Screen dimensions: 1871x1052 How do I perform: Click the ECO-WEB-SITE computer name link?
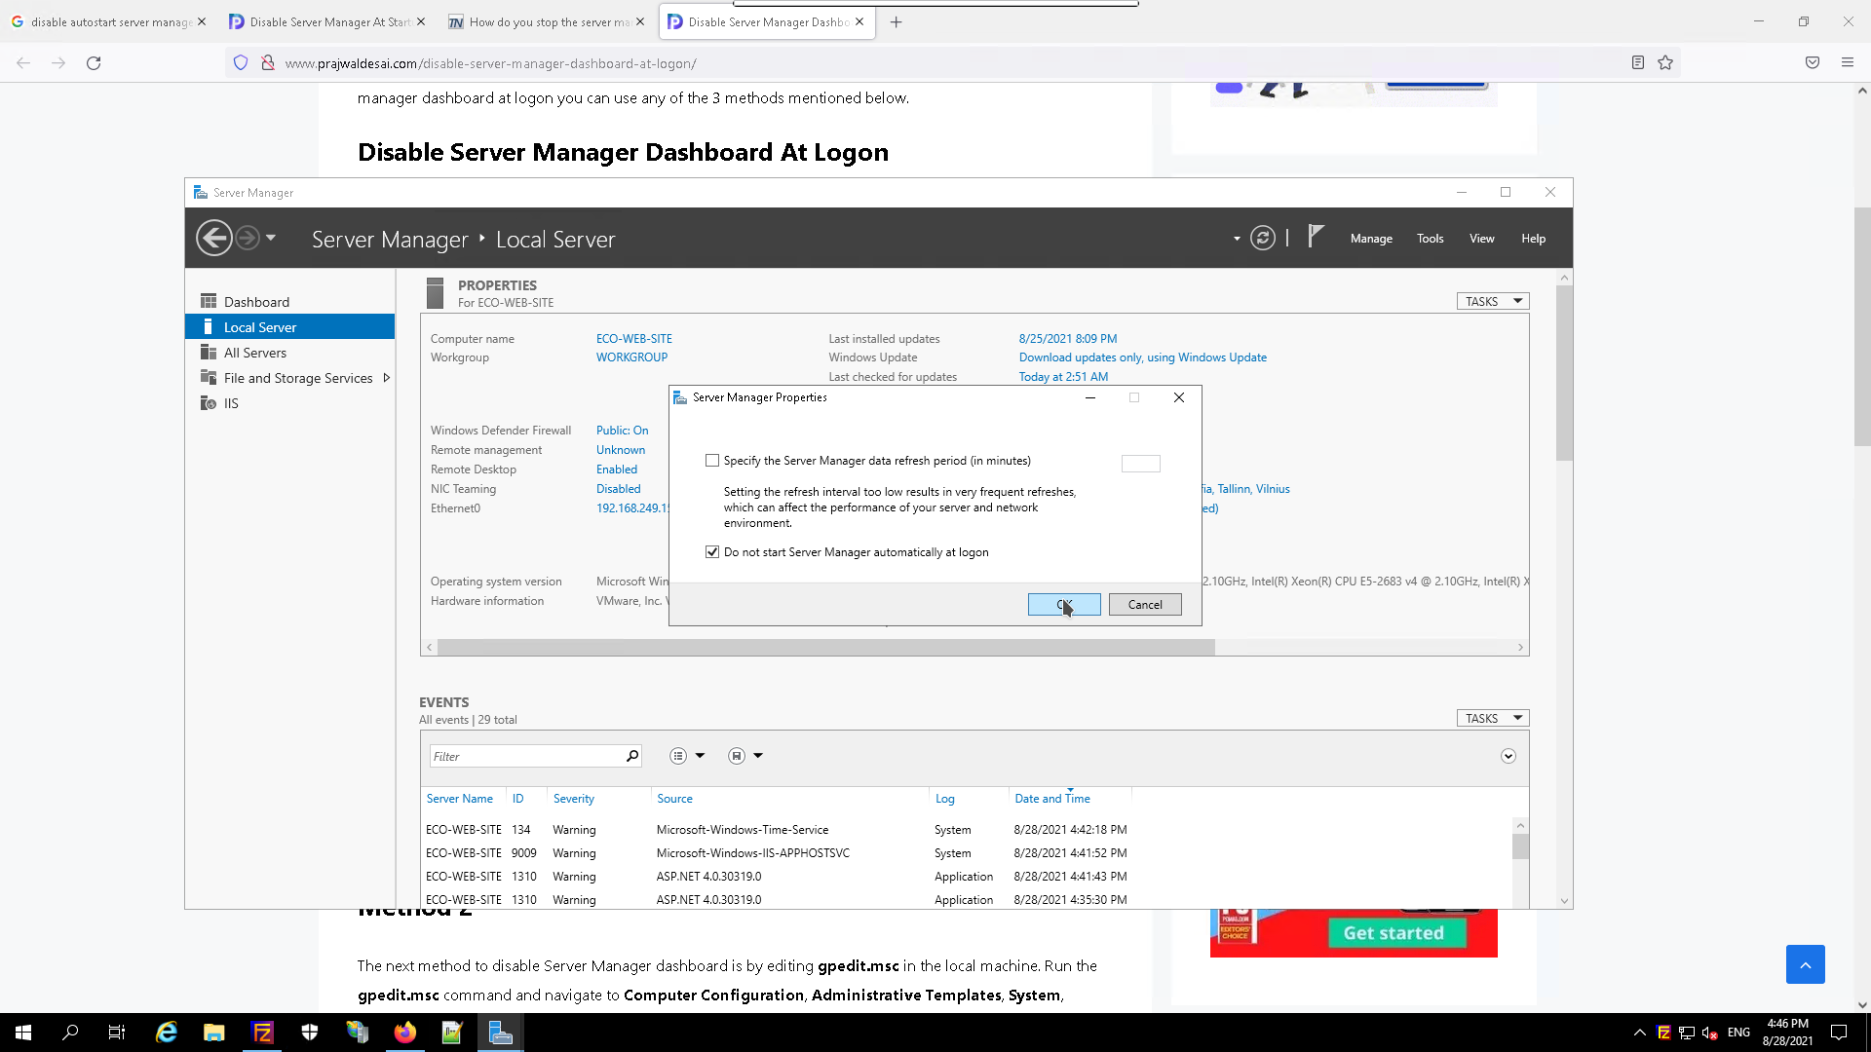tap(634, 339)
